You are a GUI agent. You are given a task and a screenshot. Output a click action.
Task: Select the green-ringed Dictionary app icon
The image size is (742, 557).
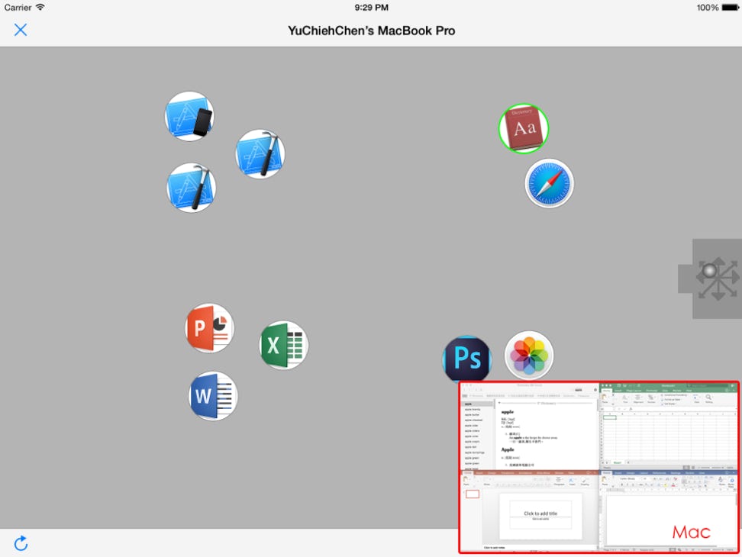[524, 128]
